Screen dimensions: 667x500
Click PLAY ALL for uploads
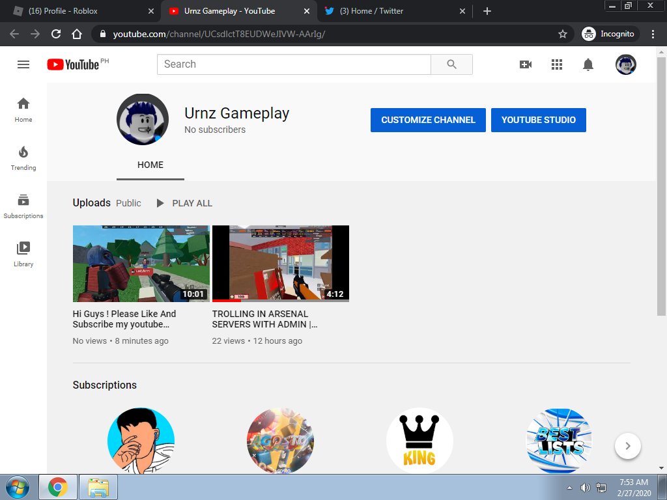184,203
